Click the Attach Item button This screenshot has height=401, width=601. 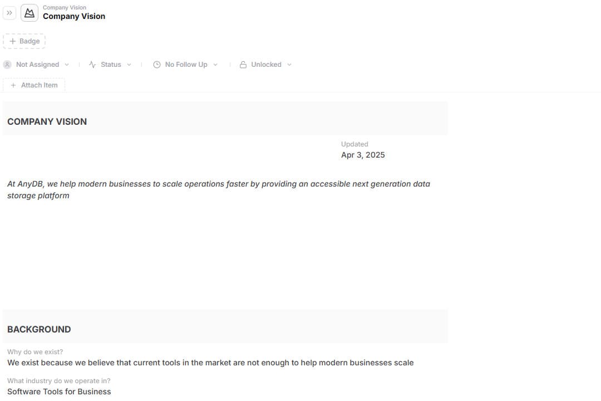[34, 85]
